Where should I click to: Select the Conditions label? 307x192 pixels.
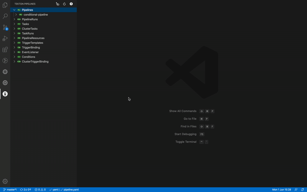28,57
